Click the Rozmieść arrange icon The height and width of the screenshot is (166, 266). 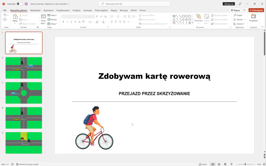[x=198, y=17]
